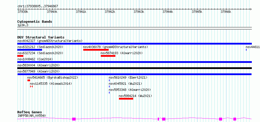This screenshot has height=122, width=260.
Task: Open nsv5610249 (Ebert2021) label
Action: pos(128,77)
